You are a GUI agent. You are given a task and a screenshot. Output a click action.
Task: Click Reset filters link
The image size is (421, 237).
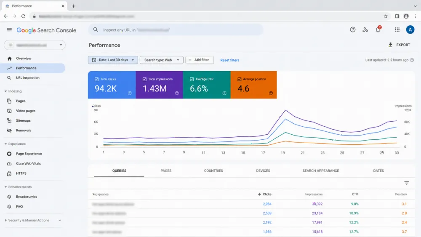coord(229,60)
